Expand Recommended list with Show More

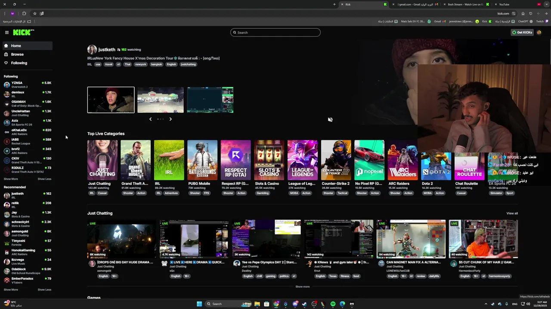pos(11,290)
